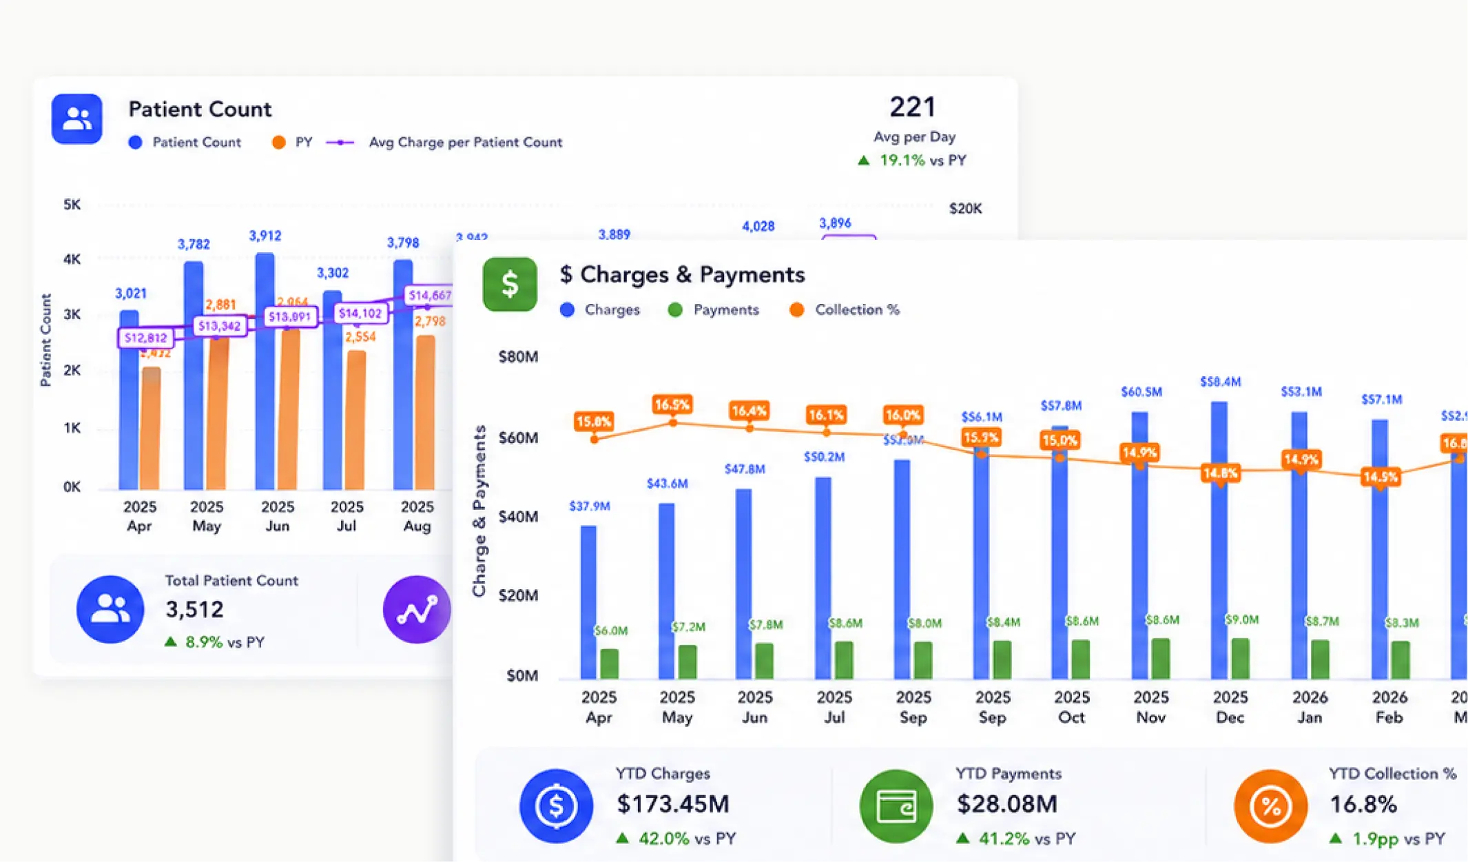1468x862 pixels.
Task: Click the $7.2M payments value
Action: tap(688, 627)
